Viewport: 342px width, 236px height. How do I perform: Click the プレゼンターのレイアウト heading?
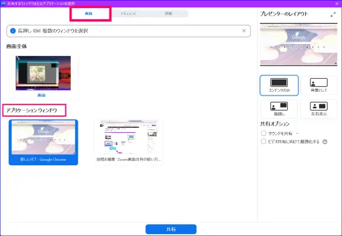(x=284, y=14)
